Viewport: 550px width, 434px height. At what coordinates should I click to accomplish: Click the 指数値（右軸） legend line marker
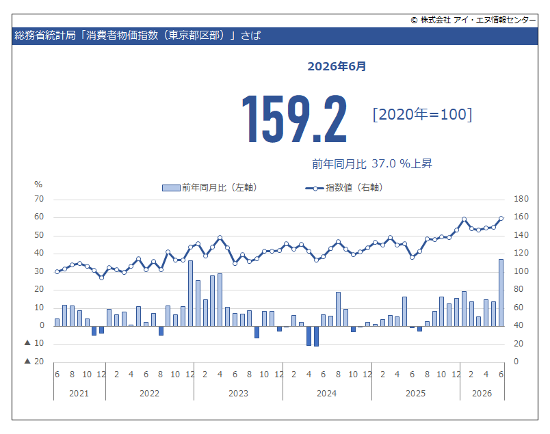(x=315, y=188)
